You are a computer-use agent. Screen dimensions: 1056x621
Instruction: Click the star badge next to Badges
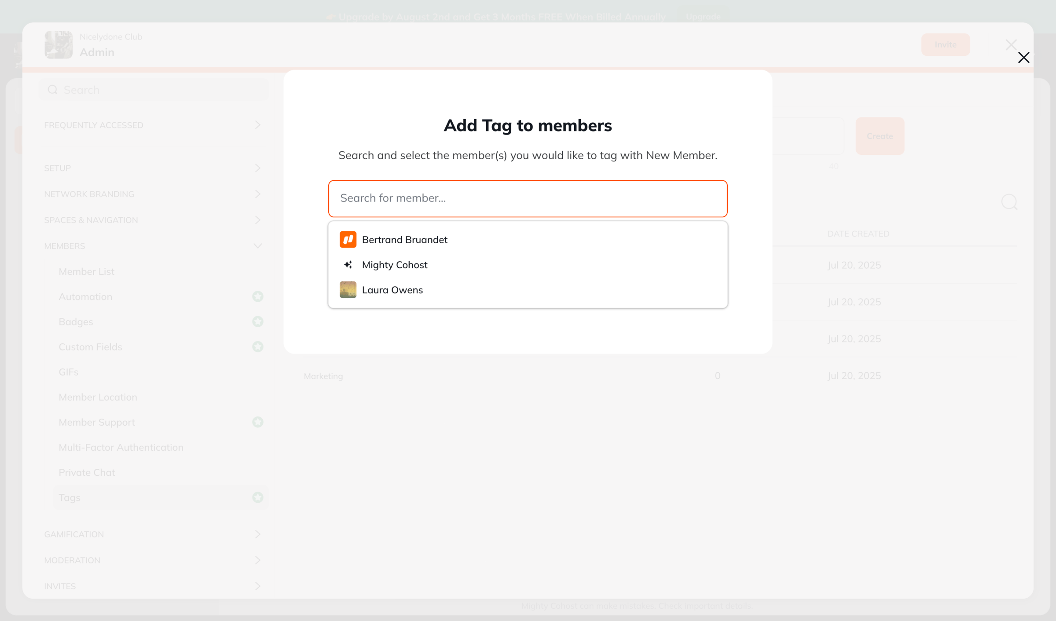click(258, 321)
